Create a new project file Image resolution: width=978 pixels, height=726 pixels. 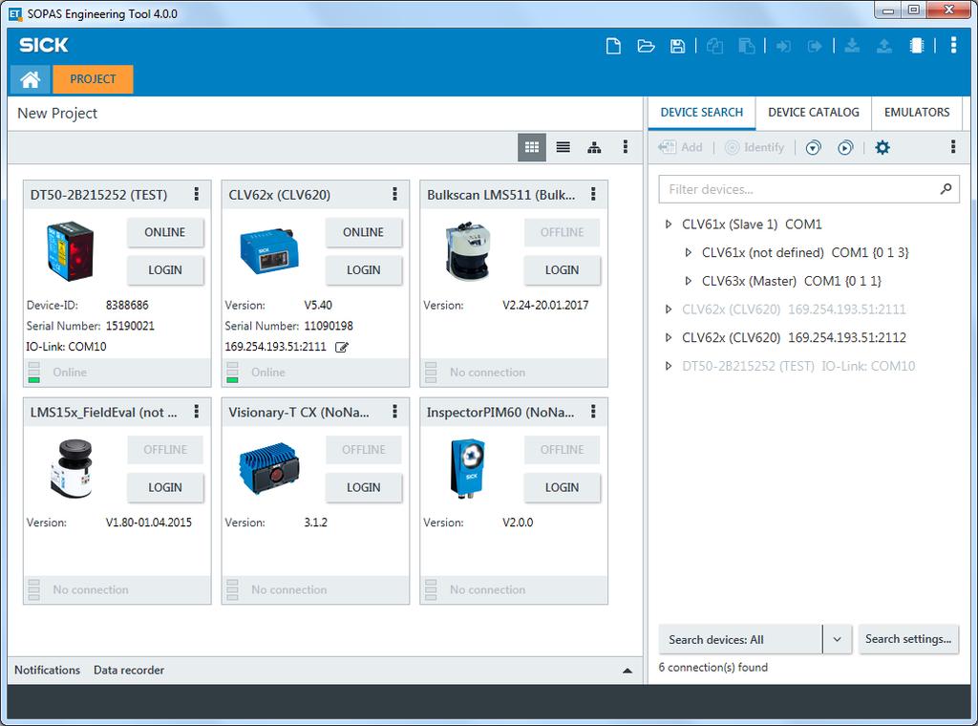613,46
